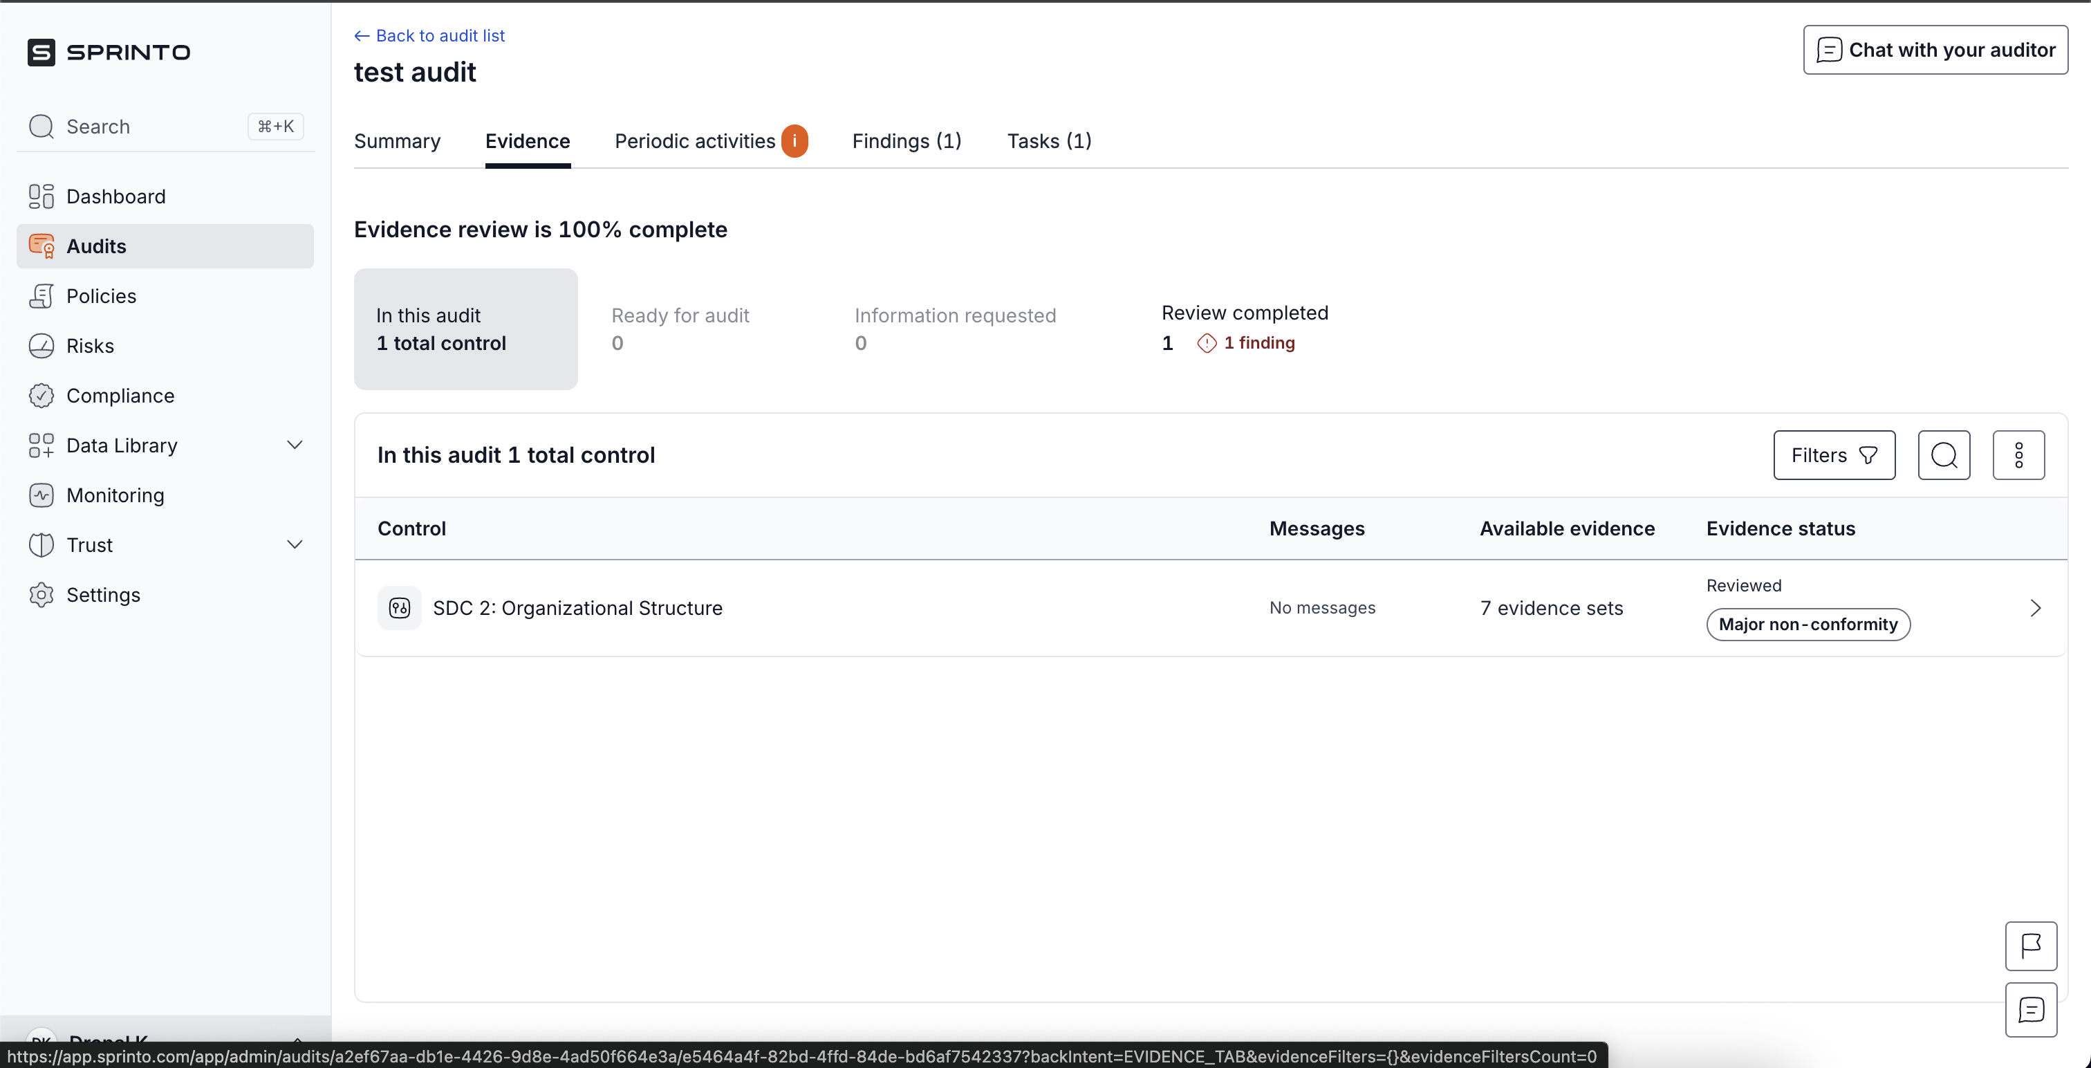This screenshot has width=2091, height=1068.
Task: Click the Periodic activities info badge
Action: [x=794, y=141]
